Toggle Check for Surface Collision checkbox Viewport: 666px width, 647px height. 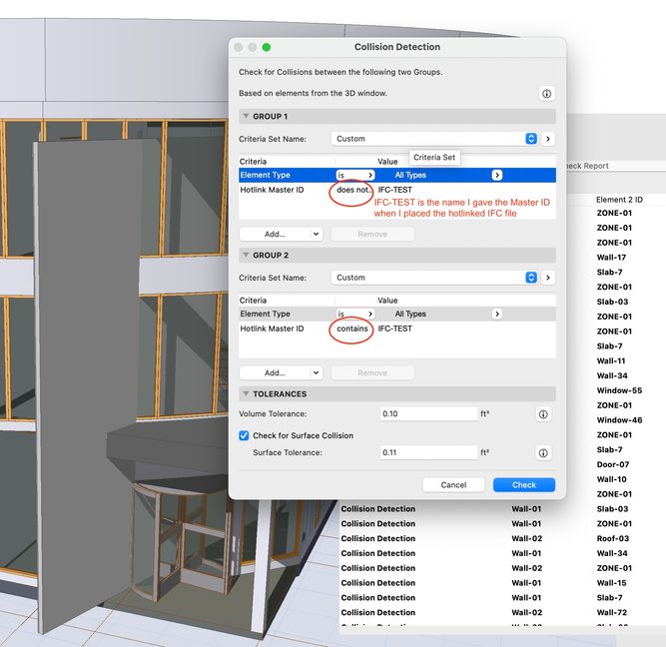click(244, 435)
